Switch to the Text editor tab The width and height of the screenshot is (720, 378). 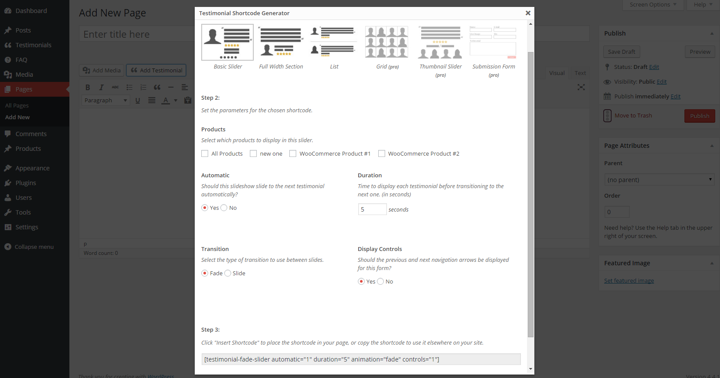pyautogui.click(x=580, y=73)
